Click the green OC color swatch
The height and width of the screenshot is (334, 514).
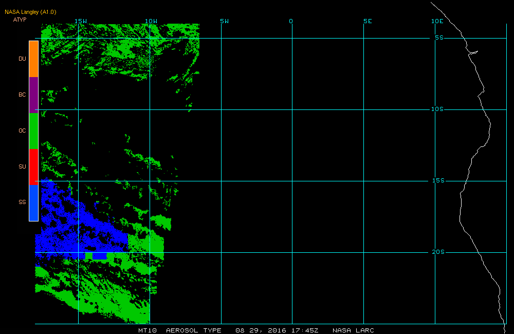click(34, 131)
